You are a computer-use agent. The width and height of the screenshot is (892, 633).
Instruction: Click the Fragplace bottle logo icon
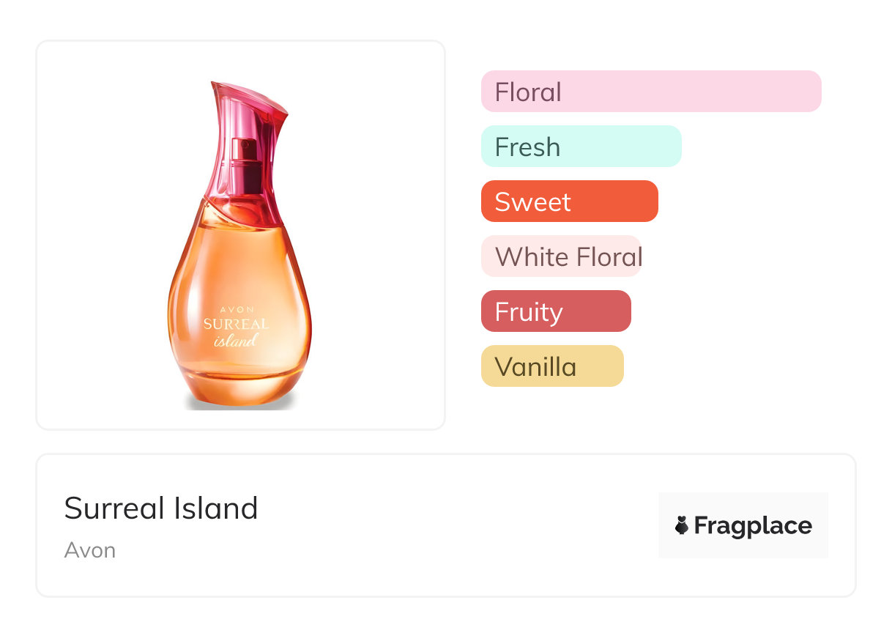coord(682,525)
